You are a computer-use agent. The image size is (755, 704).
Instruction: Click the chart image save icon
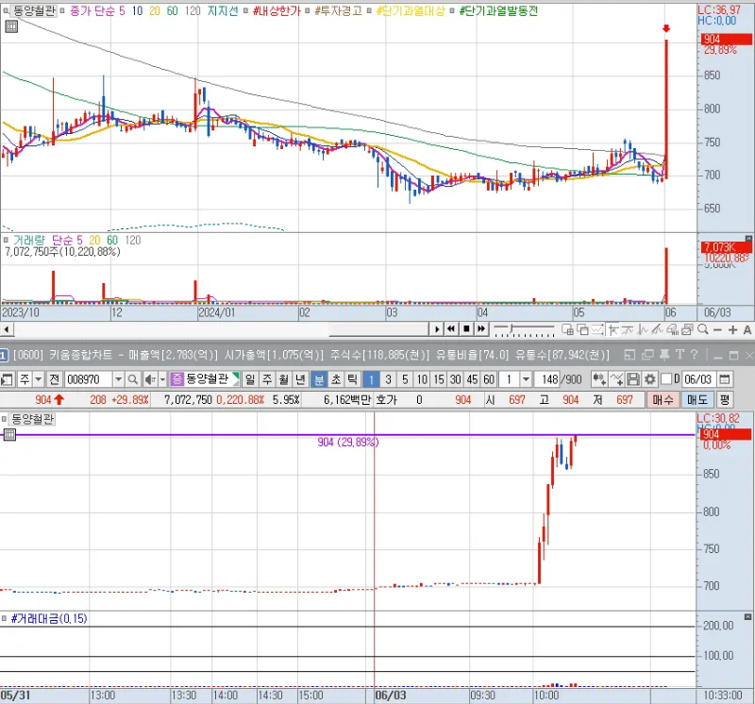pyautogui.click(x=688, y=329)
